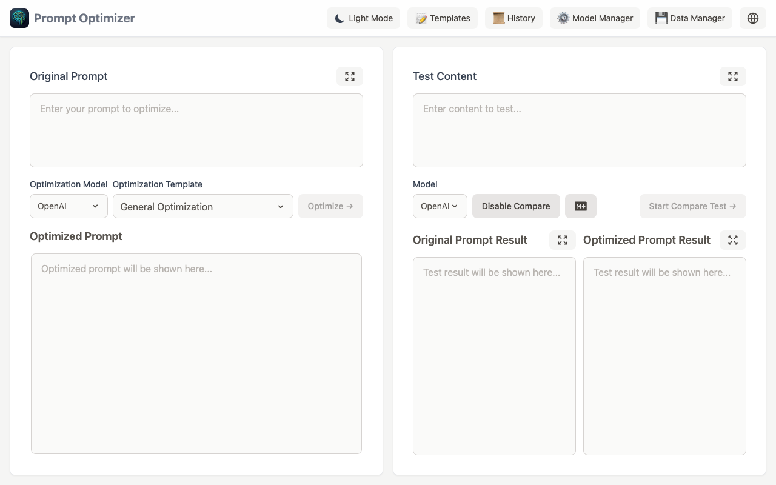Viewport: 776px width, 485px height.
Task: Expand Original Prompt Result to fullscreen
Action: tap(562, 239)
